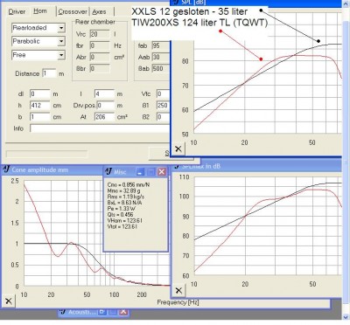The image size is (350, 325).
Task: Open the Axes tab
Action: pos(99,11)
